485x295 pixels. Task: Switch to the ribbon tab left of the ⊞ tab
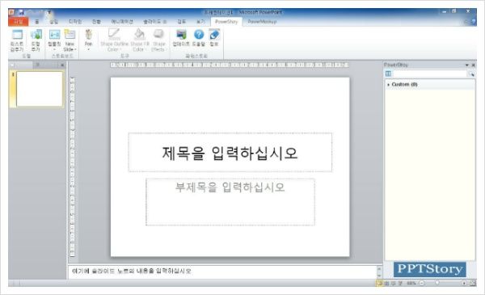122,22
